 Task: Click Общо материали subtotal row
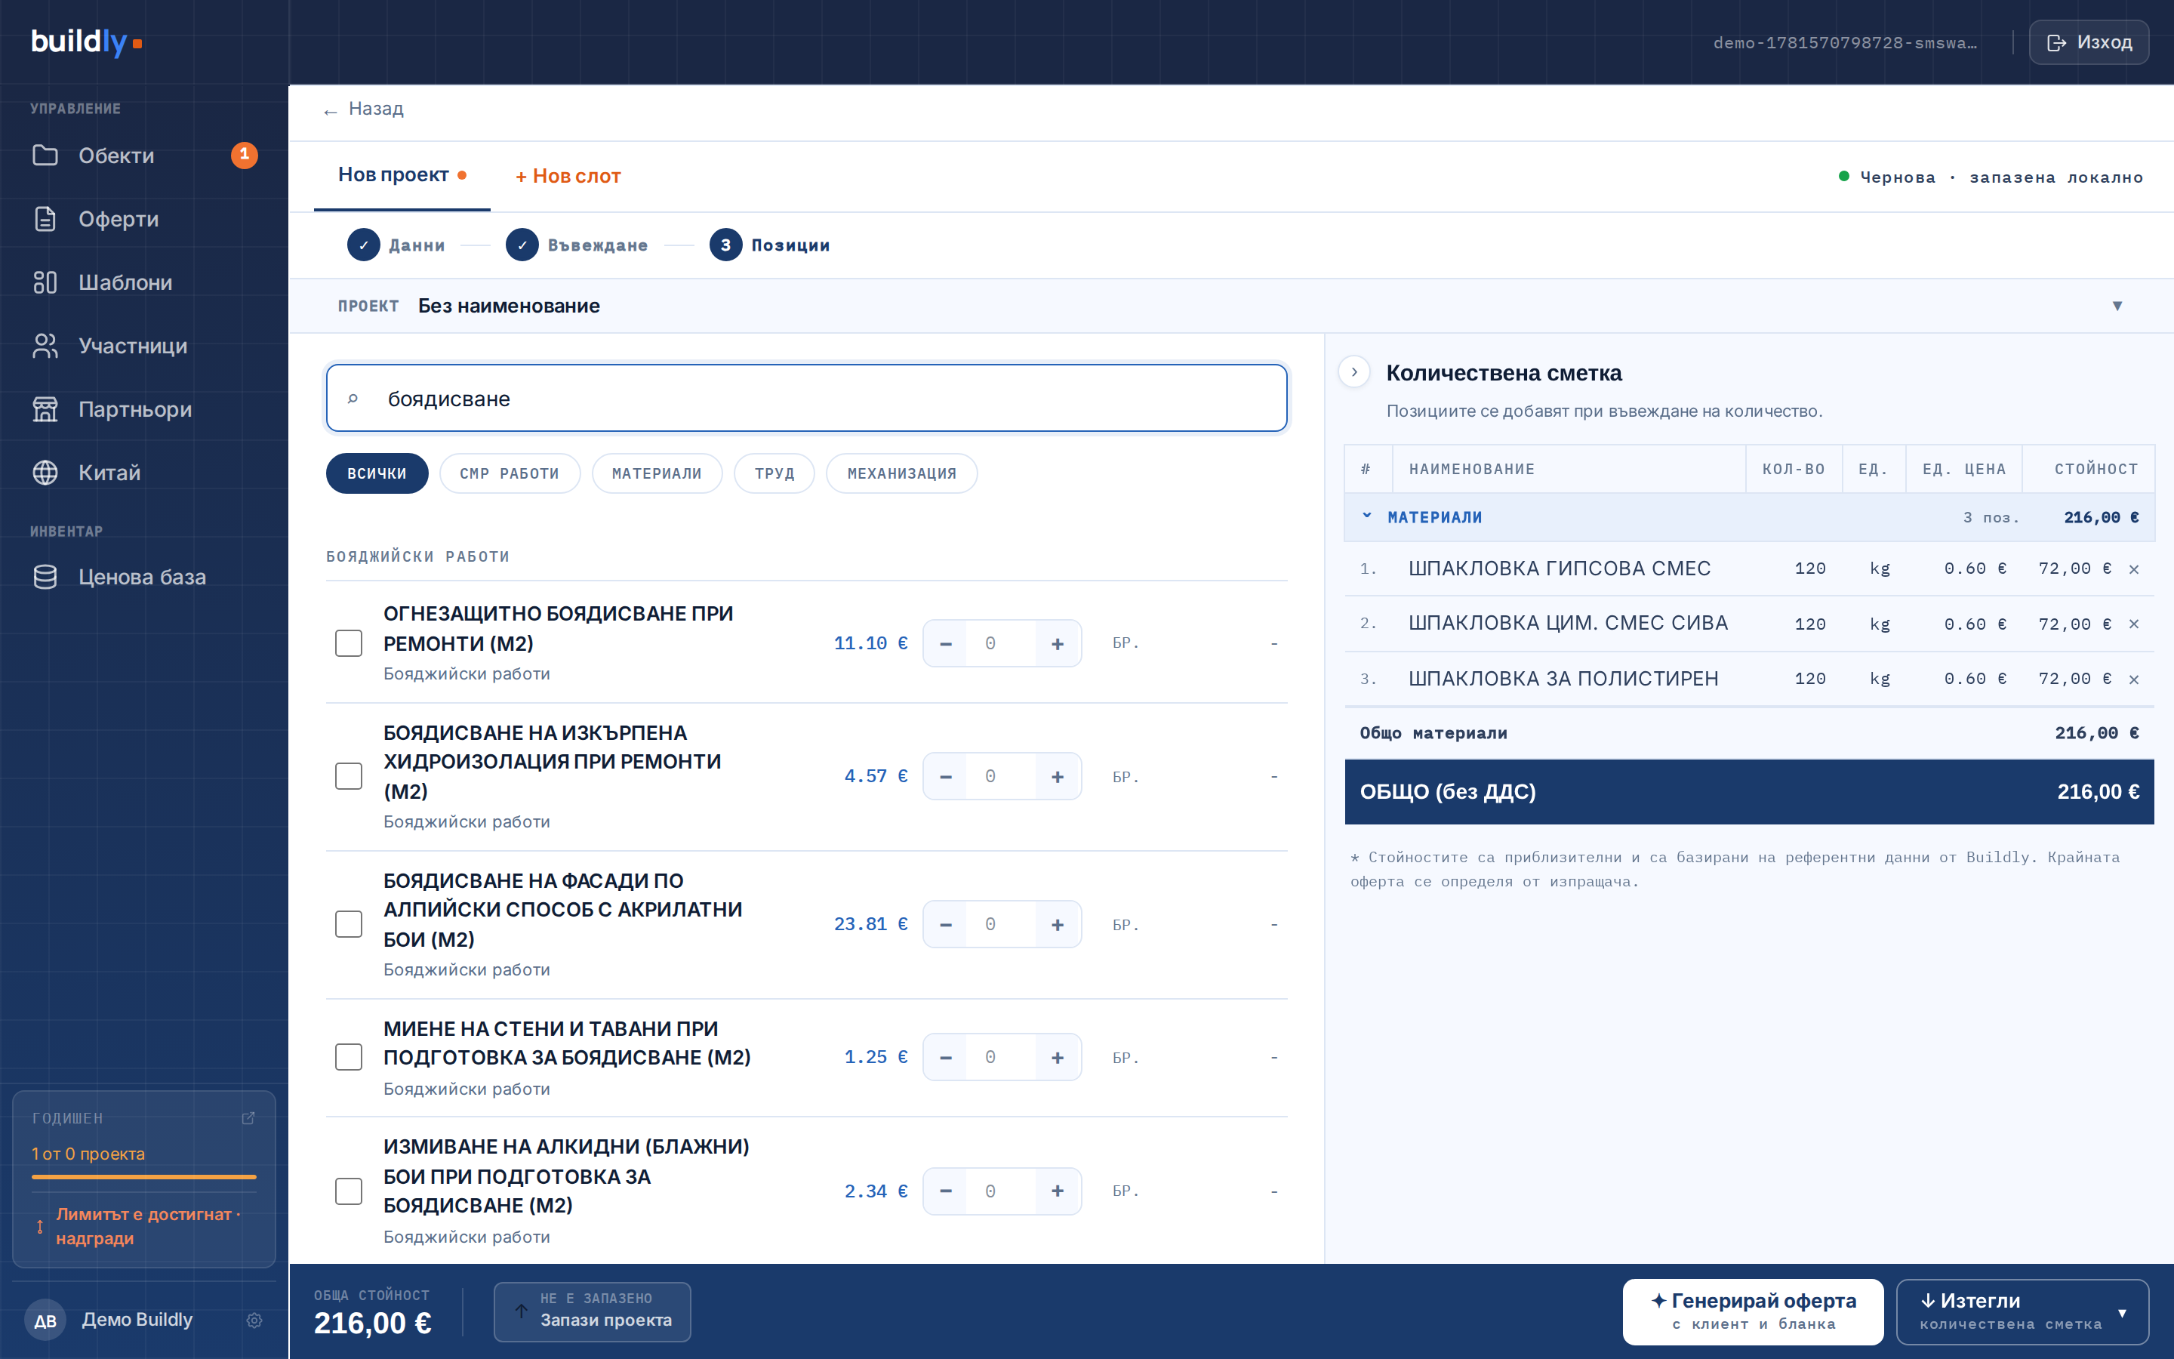point(1749,733)
